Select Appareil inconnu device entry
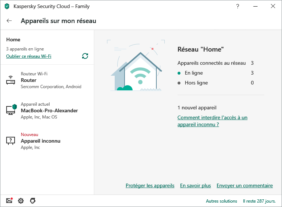 point(47,141)
